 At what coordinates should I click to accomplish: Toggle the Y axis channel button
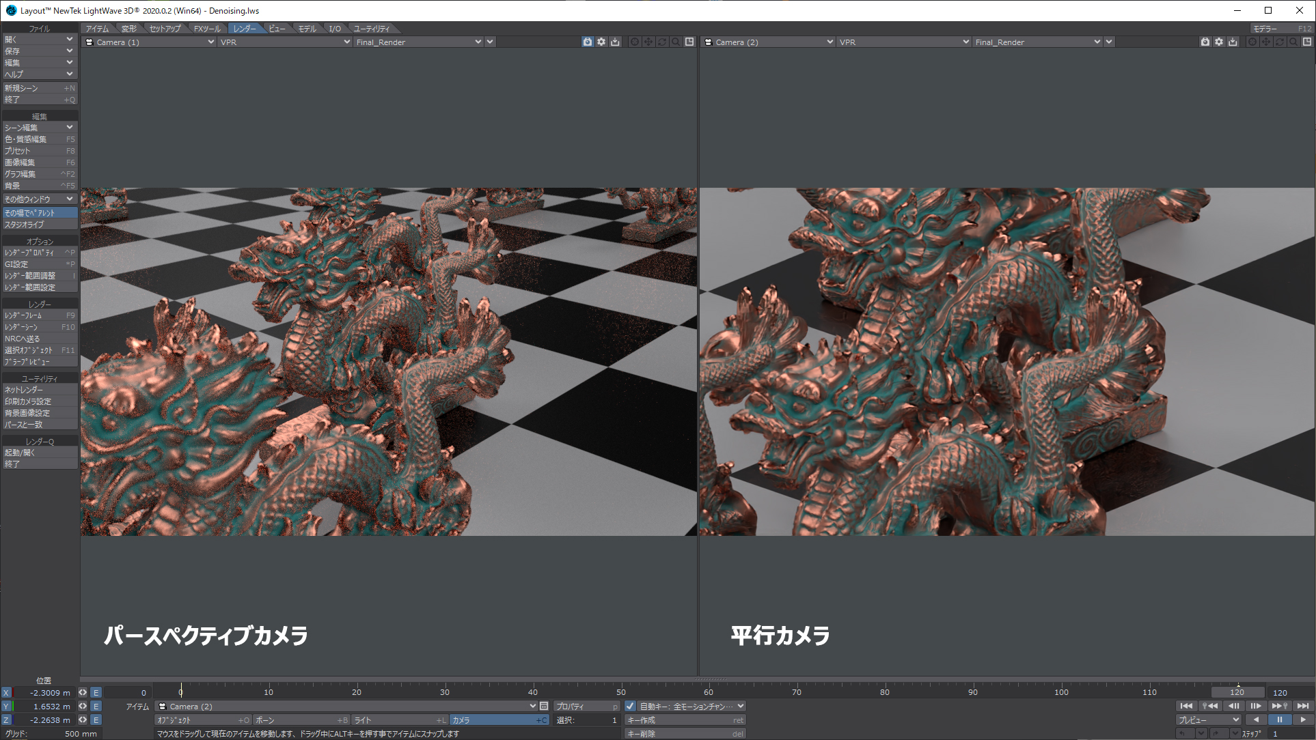[x=6, y=706]
